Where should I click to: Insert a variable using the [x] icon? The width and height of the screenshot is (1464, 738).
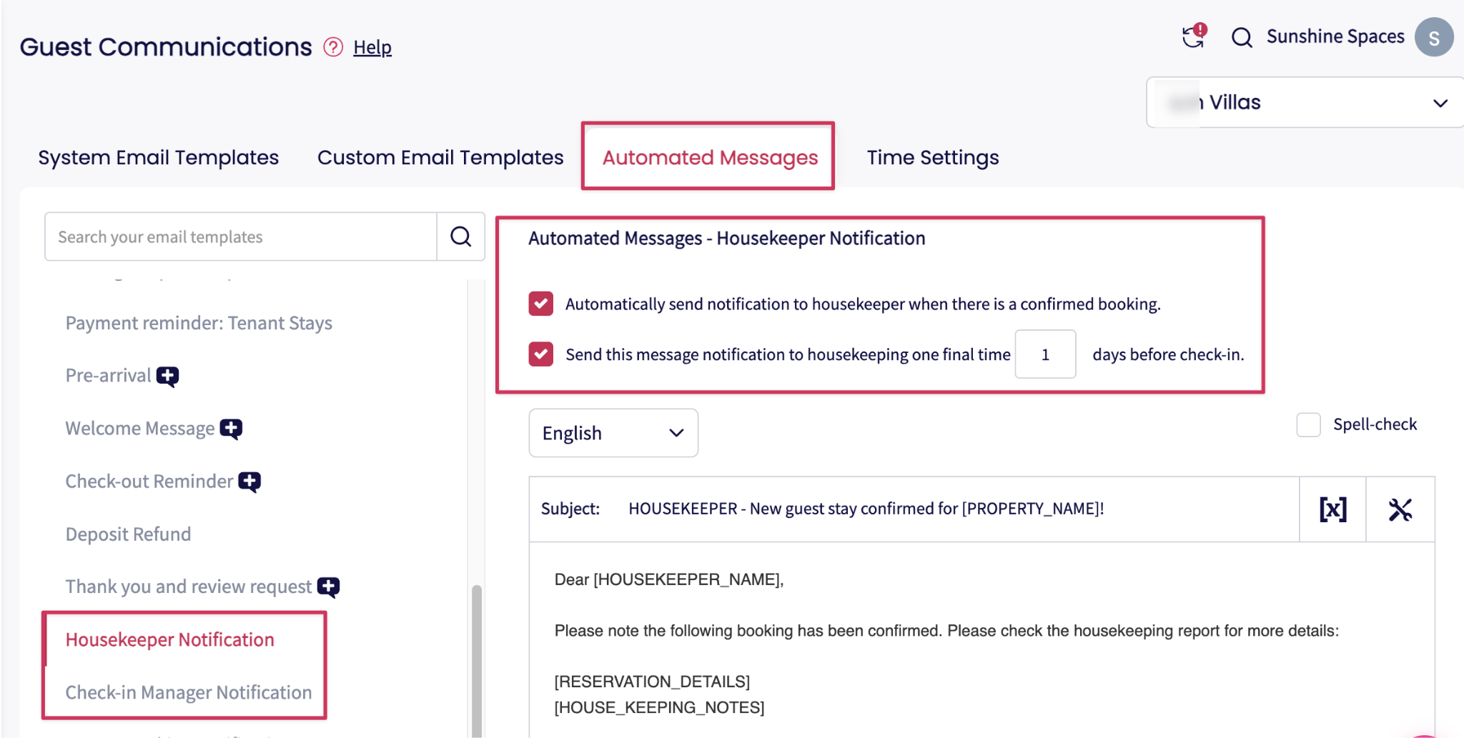[1332, 509]
